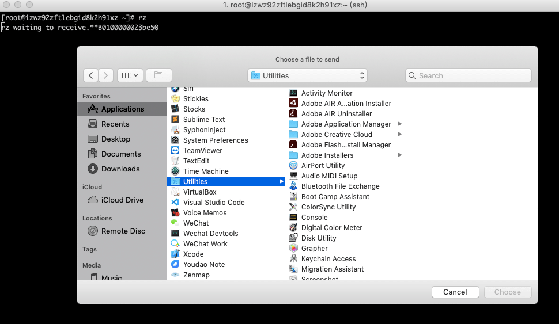Click the Search field
Image resolution: width=559 pixels, height=324 pixels.
[468, 75]
